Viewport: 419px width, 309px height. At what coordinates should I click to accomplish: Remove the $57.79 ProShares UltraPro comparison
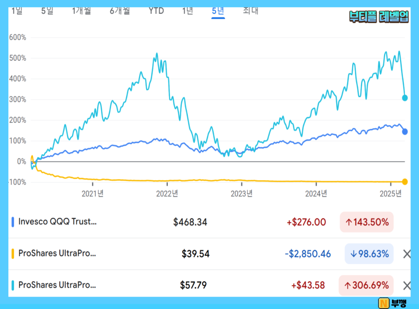tap(407, 286)
